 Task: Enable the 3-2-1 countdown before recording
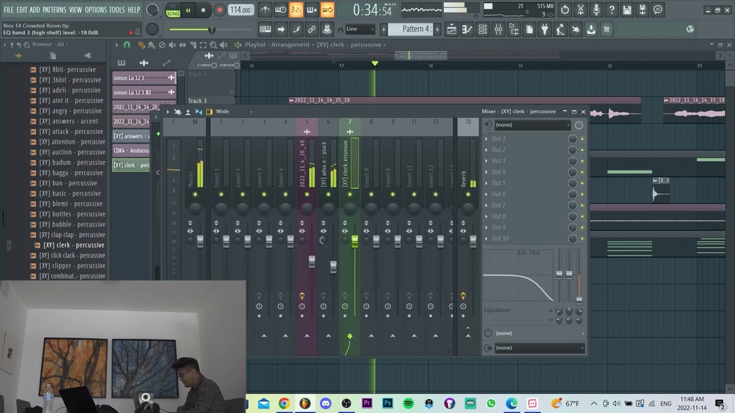296,10
